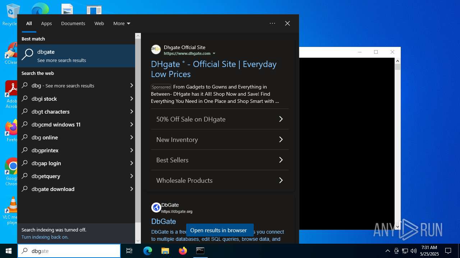The image size is (460, 258).
Task: Open the DbGate result title link
Action: [x=164, y=221]
